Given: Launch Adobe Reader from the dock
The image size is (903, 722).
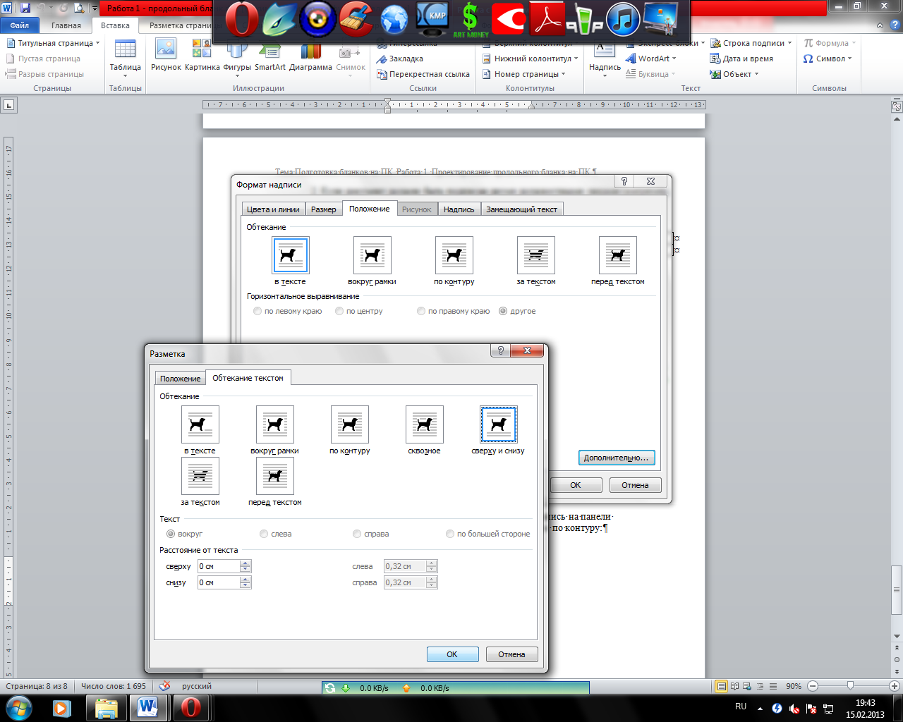Looking at the screenshot, I should coord(548,20).
